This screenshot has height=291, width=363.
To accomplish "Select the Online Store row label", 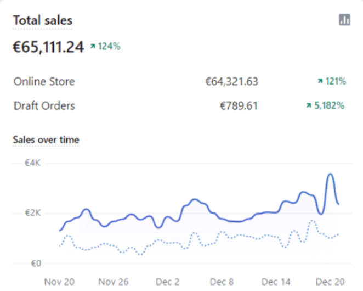I will pyautogui.click(x=44, y=82).
